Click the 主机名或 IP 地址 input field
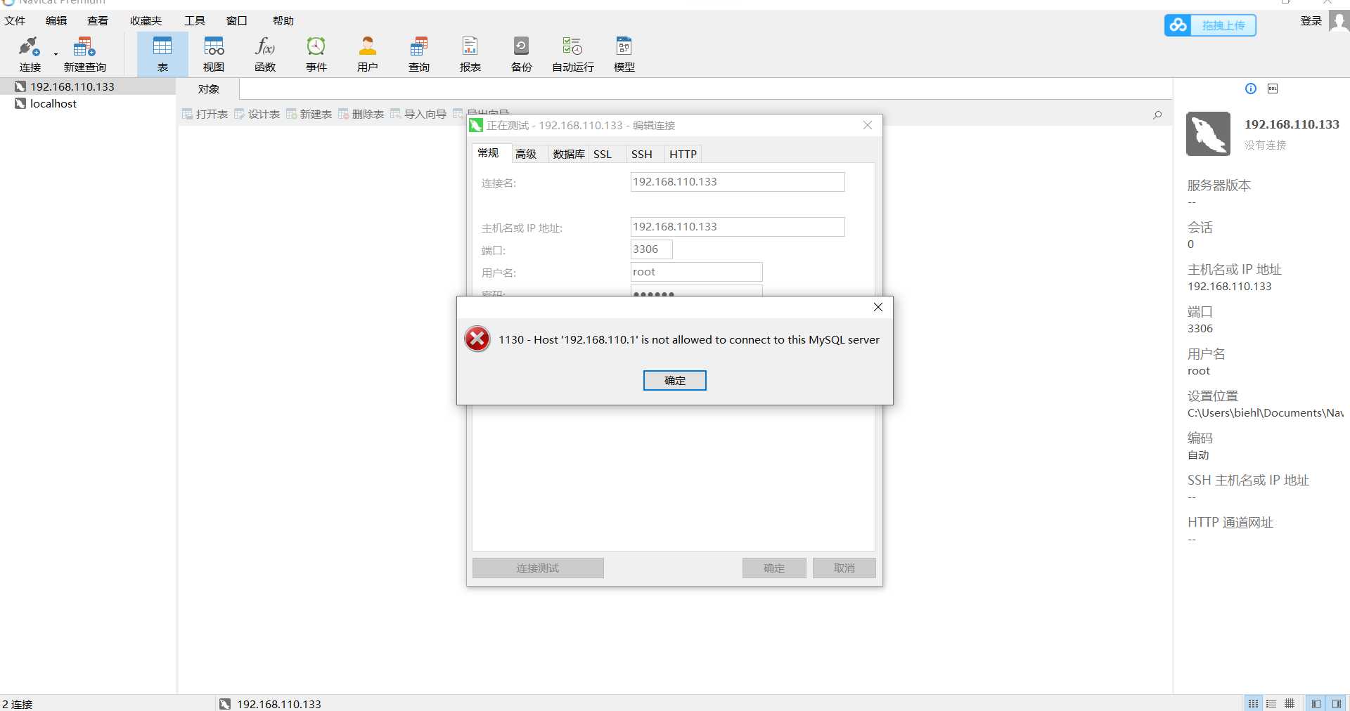The width and height of the screenshot is (1350, 711). (738, 227)
